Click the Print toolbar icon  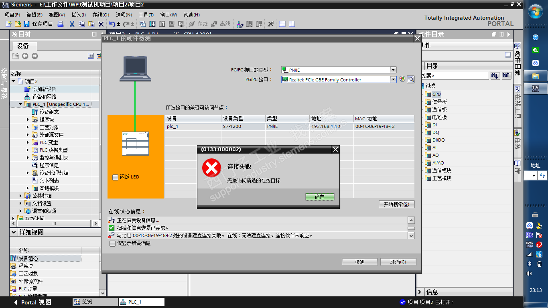60,24
